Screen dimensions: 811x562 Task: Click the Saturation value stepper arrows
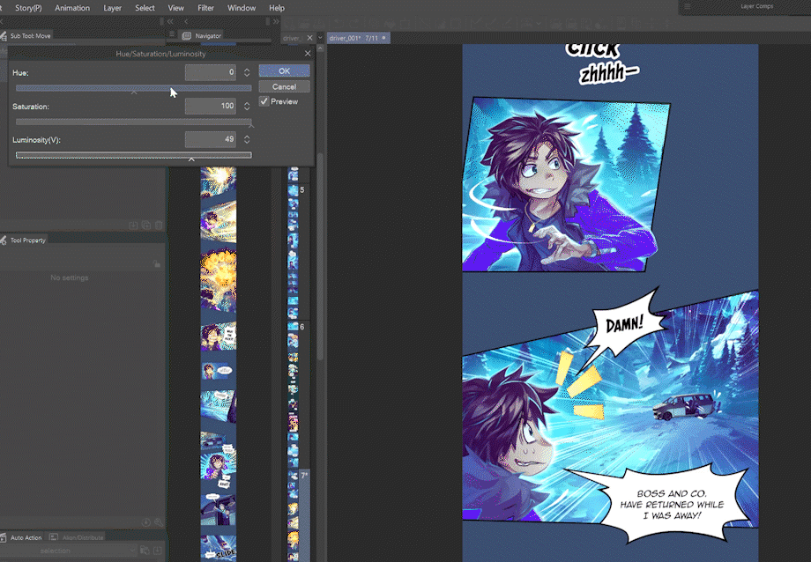(247, 106)
